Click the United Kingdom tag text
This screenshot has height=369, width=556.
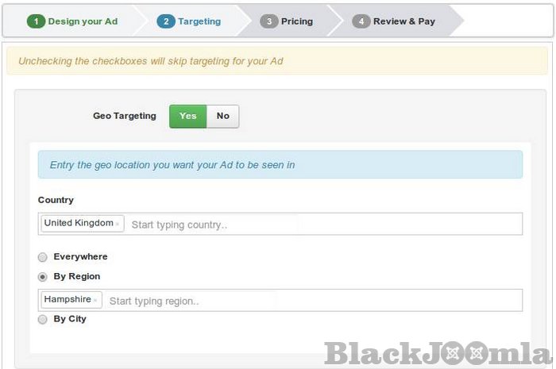79,224
